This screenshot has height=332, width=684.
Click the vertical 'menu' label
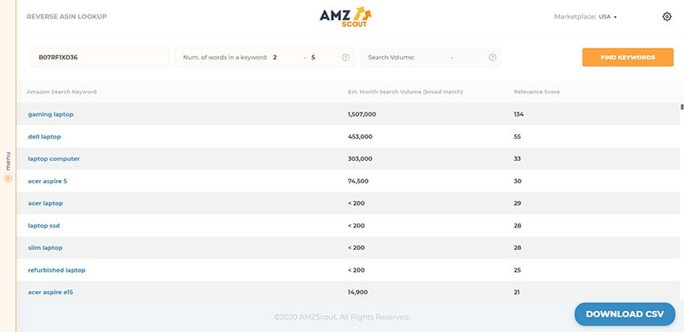[x=8, y=161]
